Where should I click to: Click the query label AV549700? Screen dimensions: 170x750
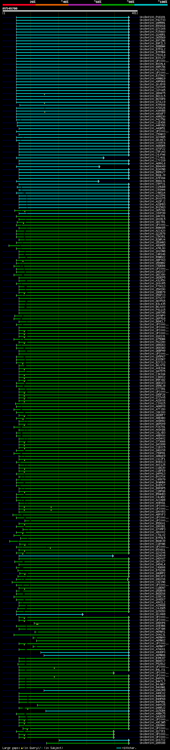(10, 9)
